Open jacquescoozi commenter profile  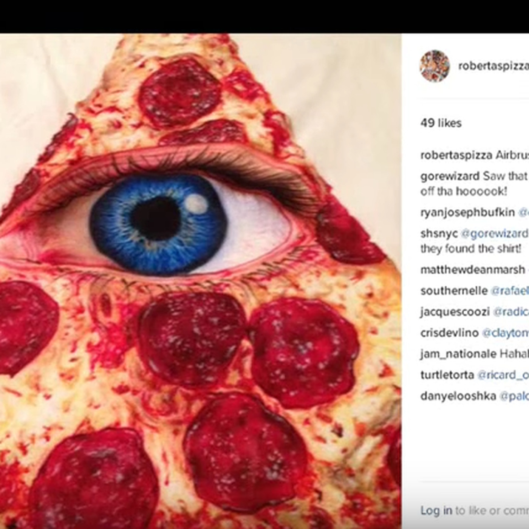coord(455,312)
